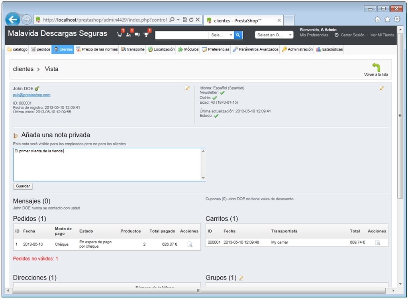View cart details icon in Carritos table
Viewport: 408px width, 299px height.
tap(378, 243)
